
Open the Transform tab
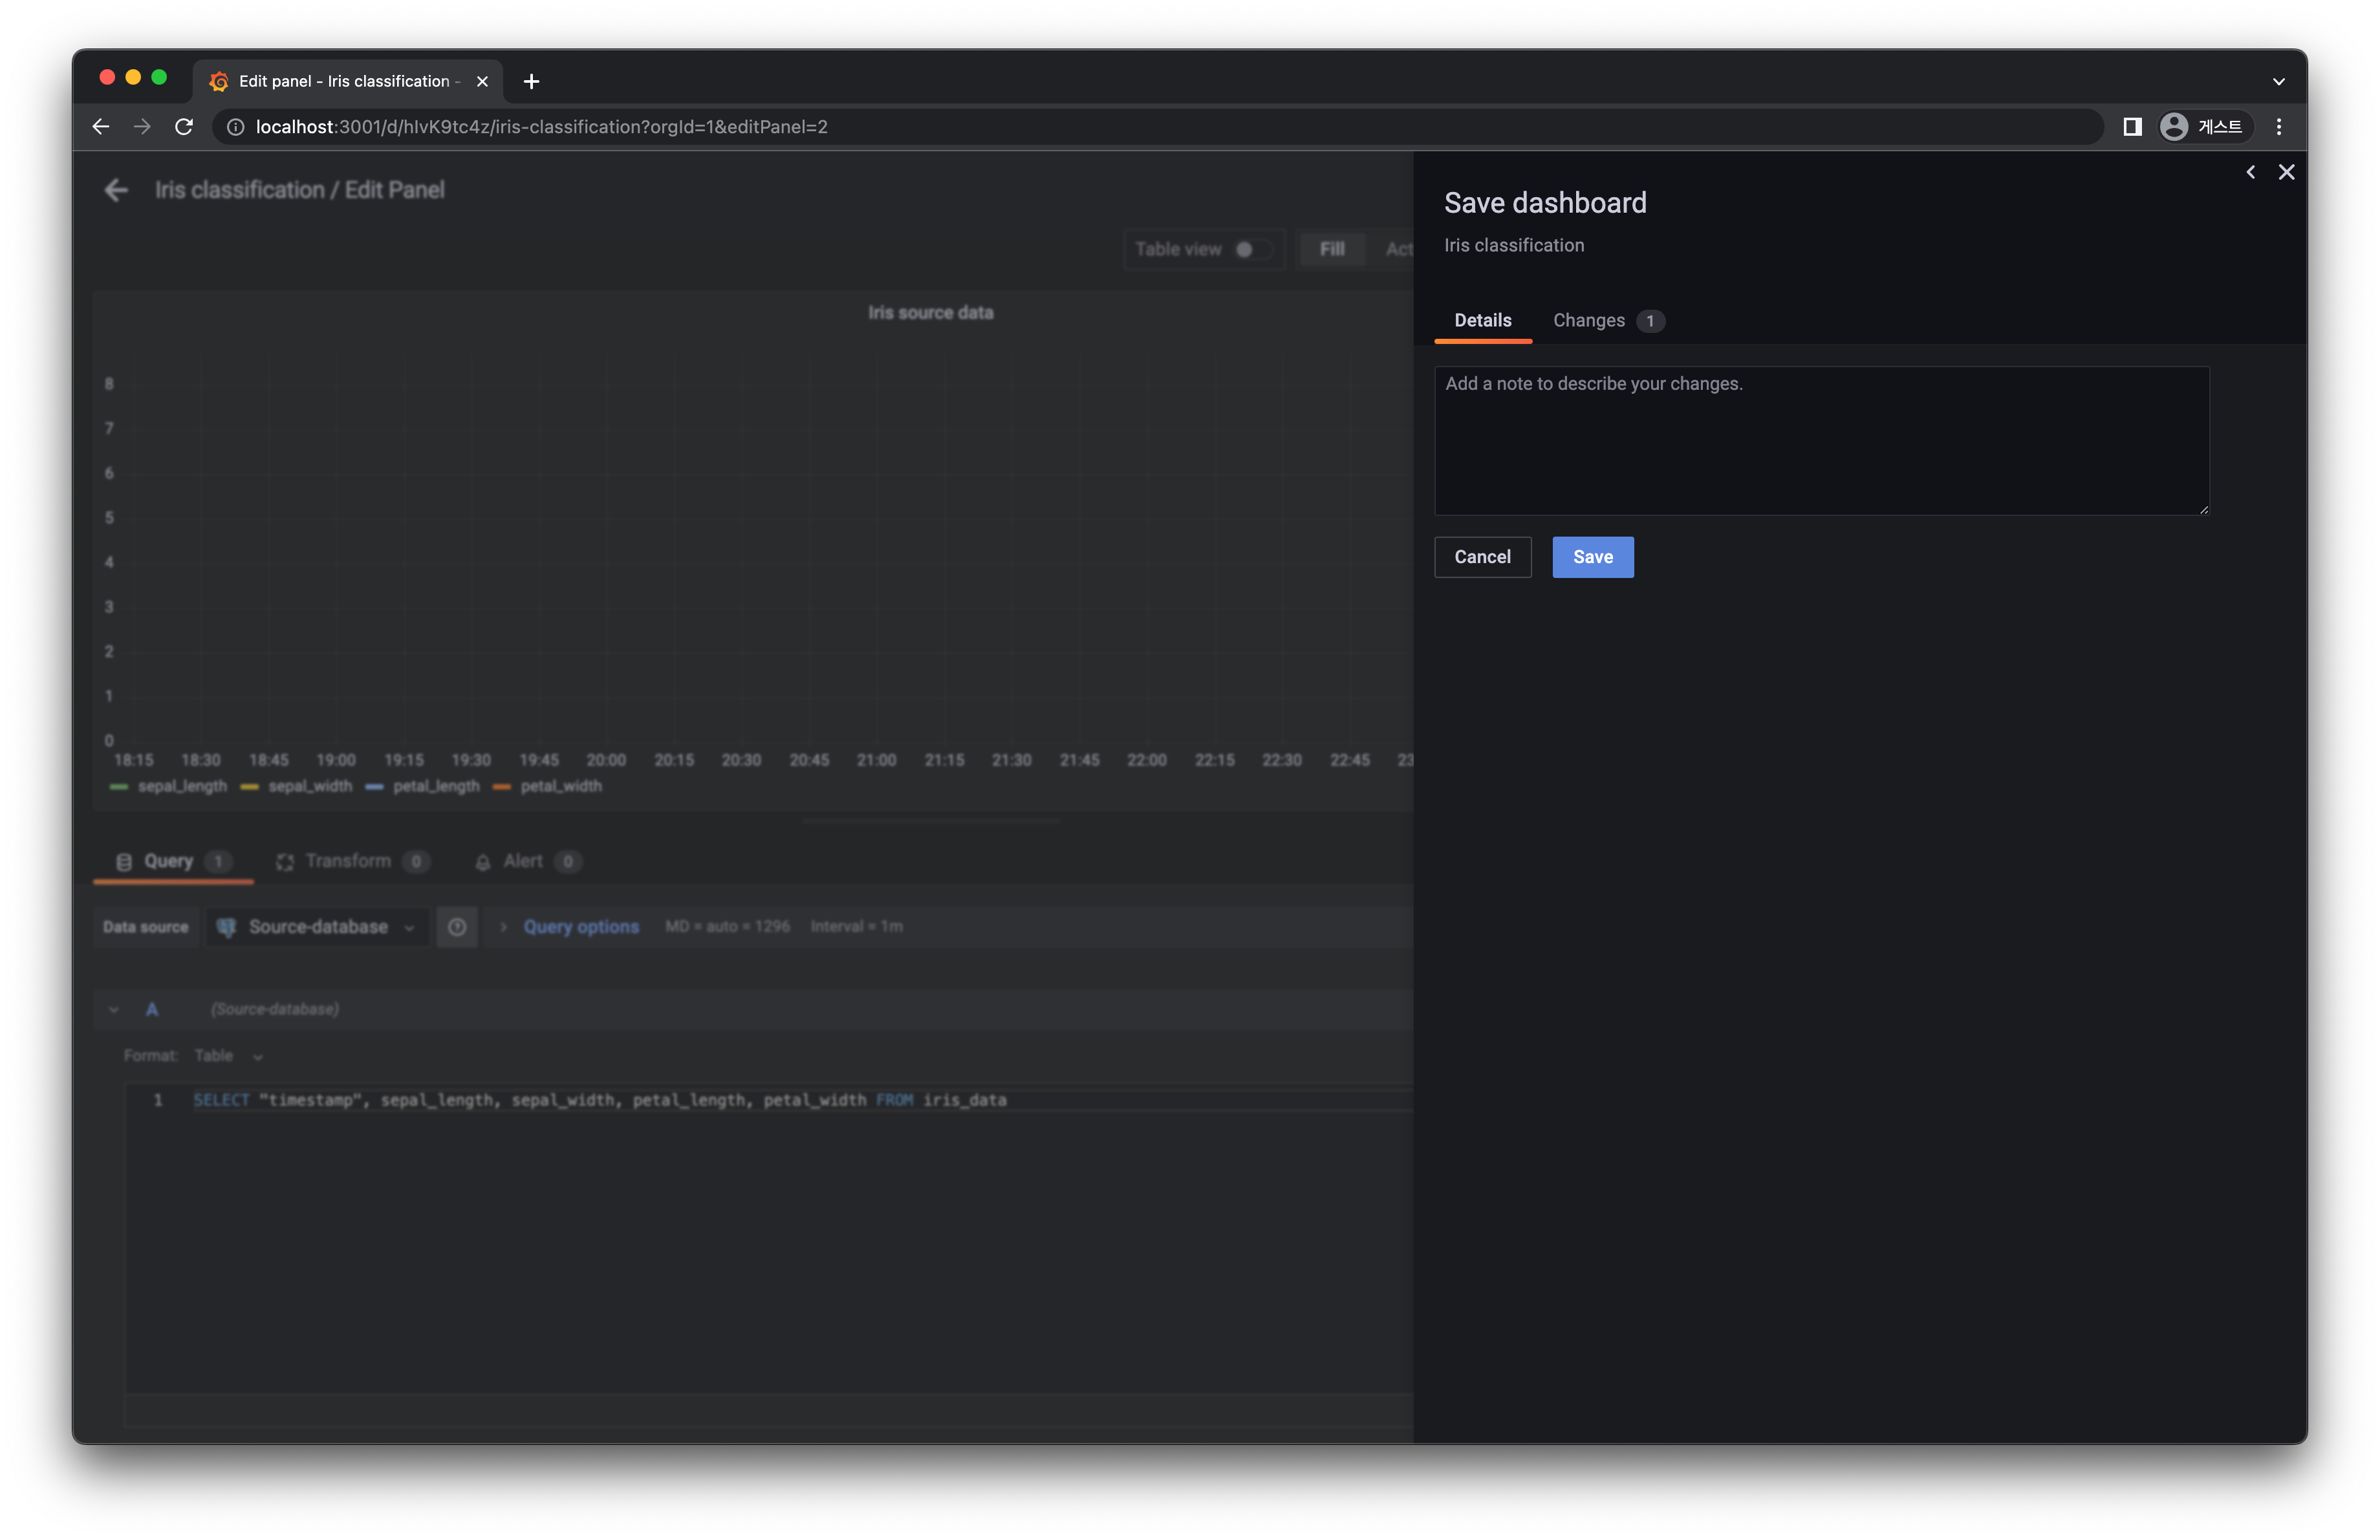pos(352,861)
